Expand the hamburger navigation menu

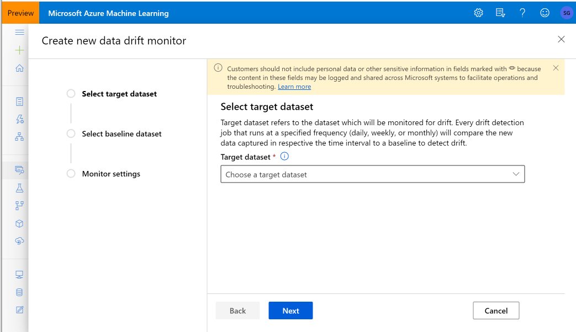click(20, 33)
